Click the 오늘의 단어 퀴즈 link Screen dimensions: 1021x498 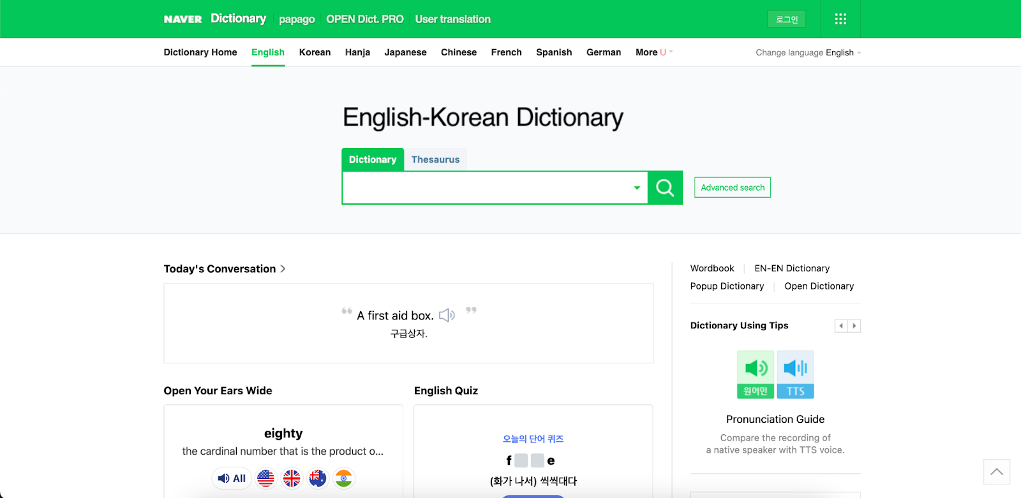coord(533,439)
